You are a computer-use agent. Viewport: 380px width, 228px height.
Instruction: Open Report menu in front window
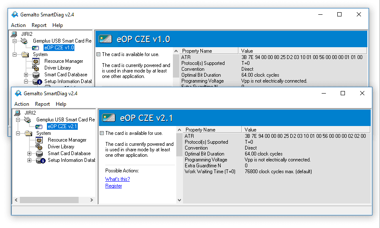tap(42, 104)
